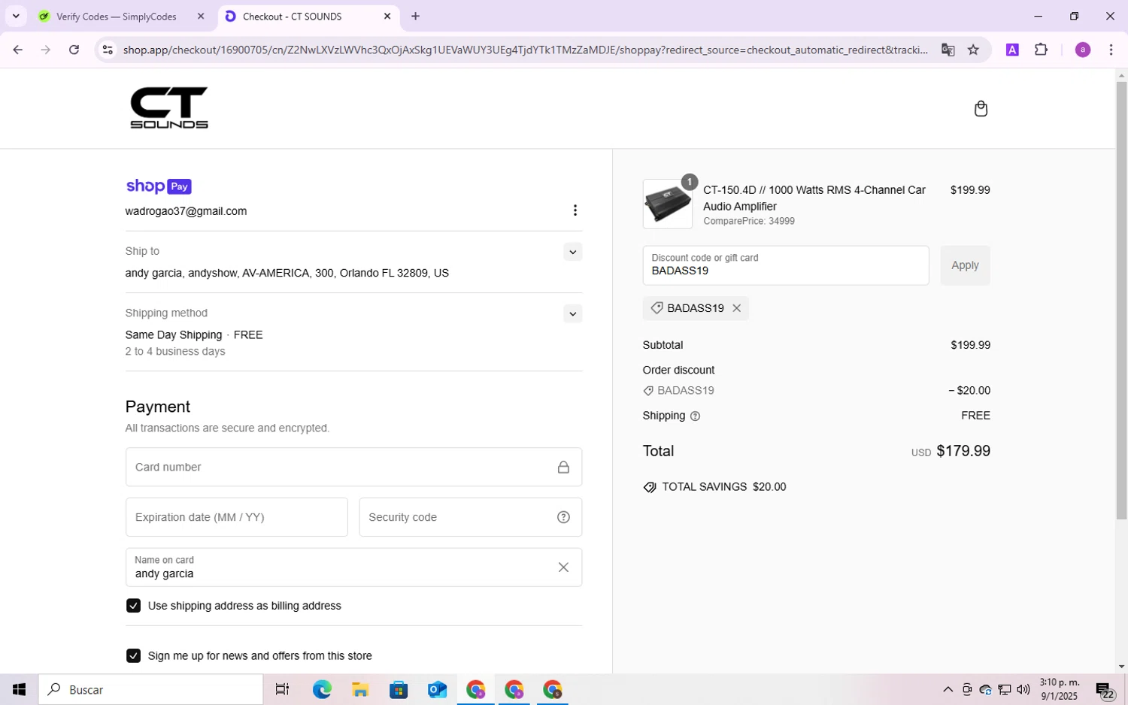The image size is (1128, 705).
Task: Bookmark this page with the star icon
Action: click(973, 50)
